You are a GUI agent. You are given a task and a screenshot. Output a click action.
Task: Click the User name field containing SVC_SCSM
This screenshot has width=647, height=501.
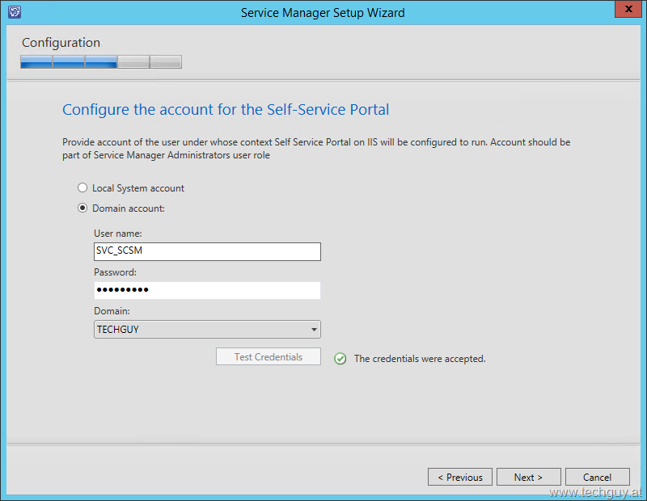[207, 251]
